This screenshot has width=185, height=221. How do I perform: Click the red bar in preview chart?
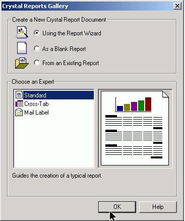tap(148, 104)
